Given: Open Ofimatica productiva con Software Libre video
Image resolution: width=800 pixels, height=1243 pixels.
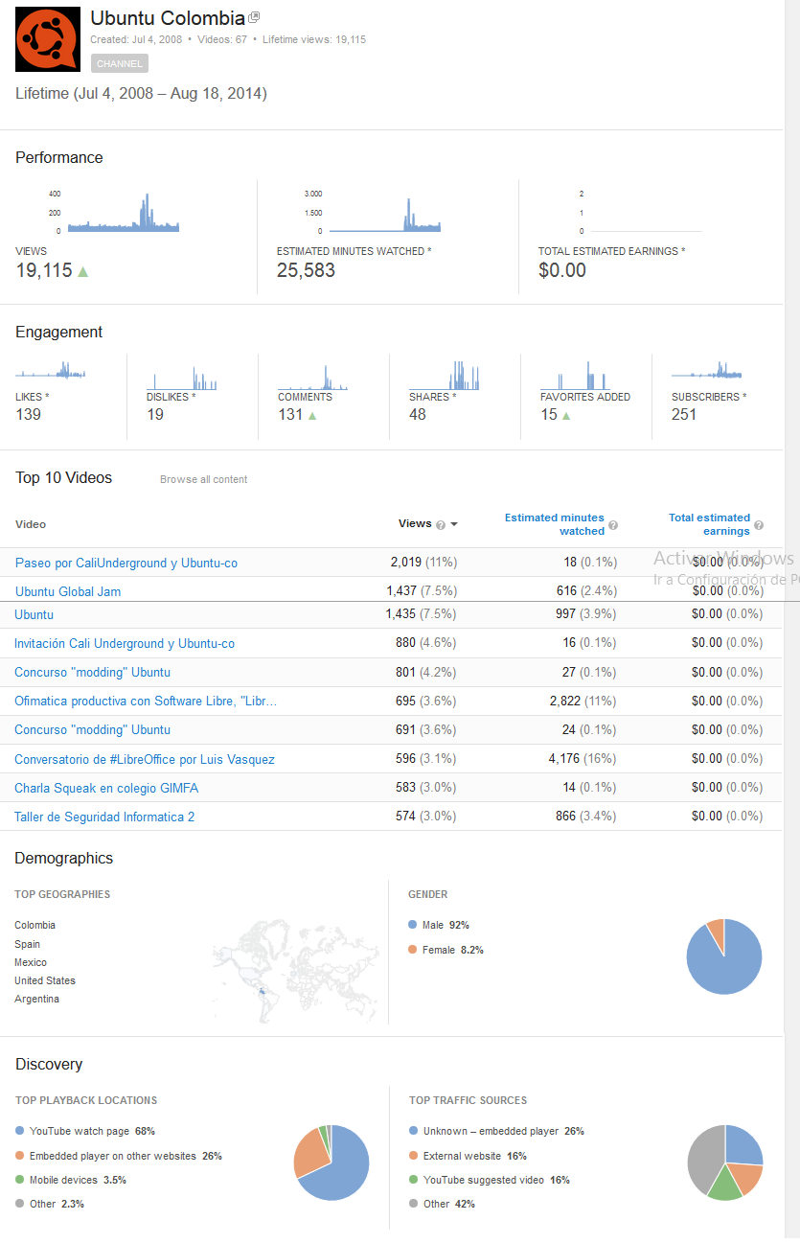Looking at the screenshot, I should (146, 701).
